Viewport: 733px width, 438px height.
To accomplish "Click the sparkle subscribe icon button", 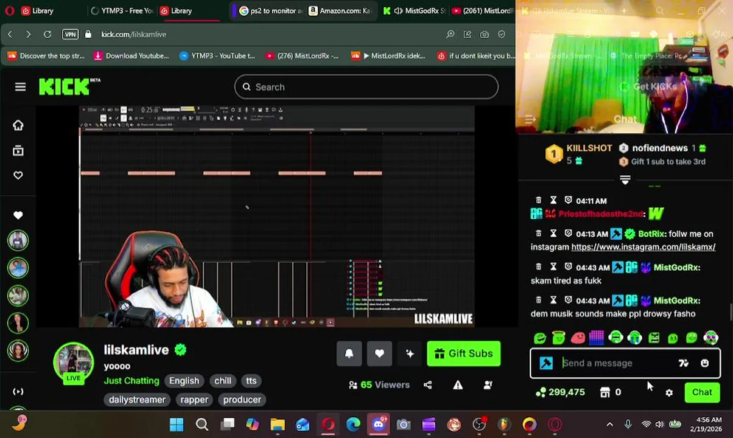I will [410, 353].
